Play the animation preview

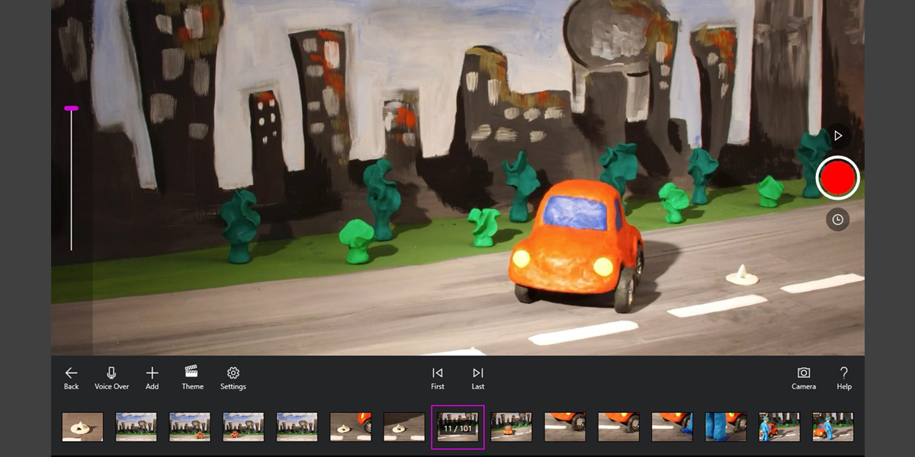click(x=836, y=136)
